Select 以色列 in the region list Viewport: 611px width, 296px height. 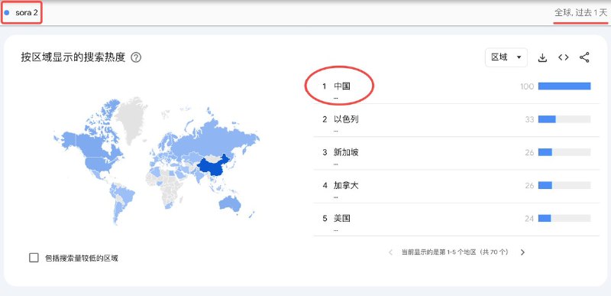click(x=346, y=119)
